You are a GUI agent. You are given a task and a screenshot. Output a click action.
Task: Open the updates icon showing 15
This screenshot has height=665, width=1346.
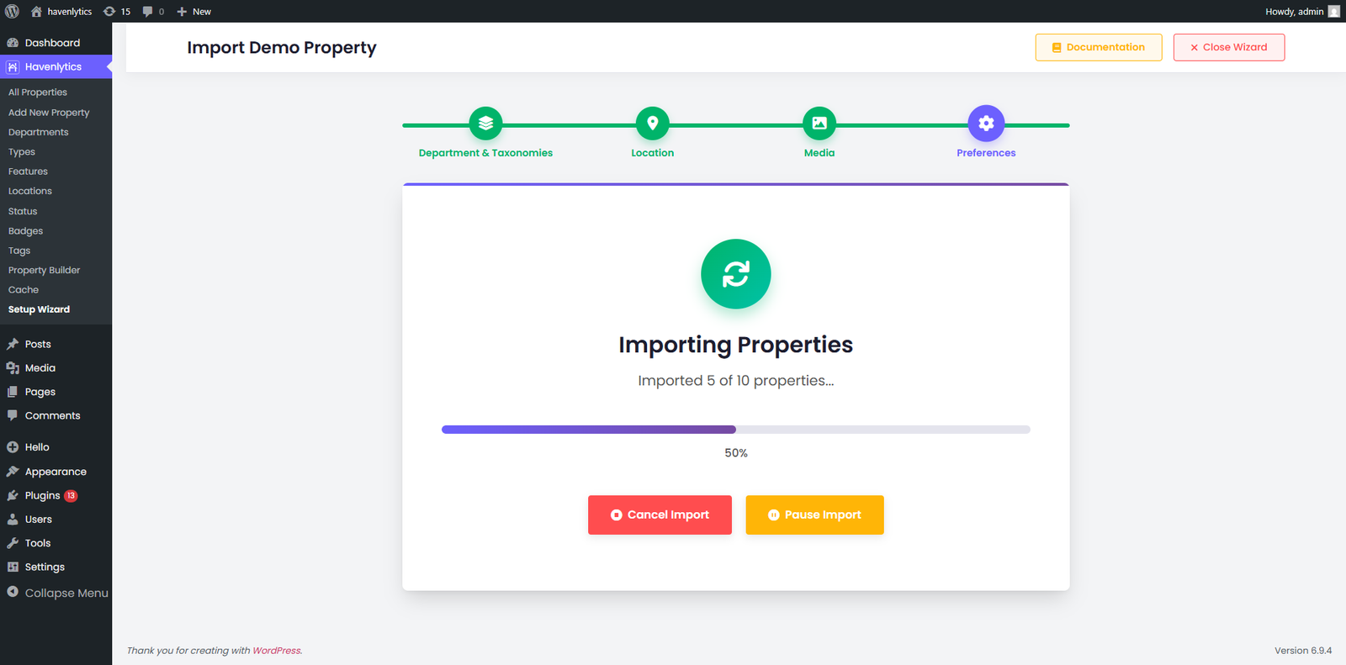117,12
